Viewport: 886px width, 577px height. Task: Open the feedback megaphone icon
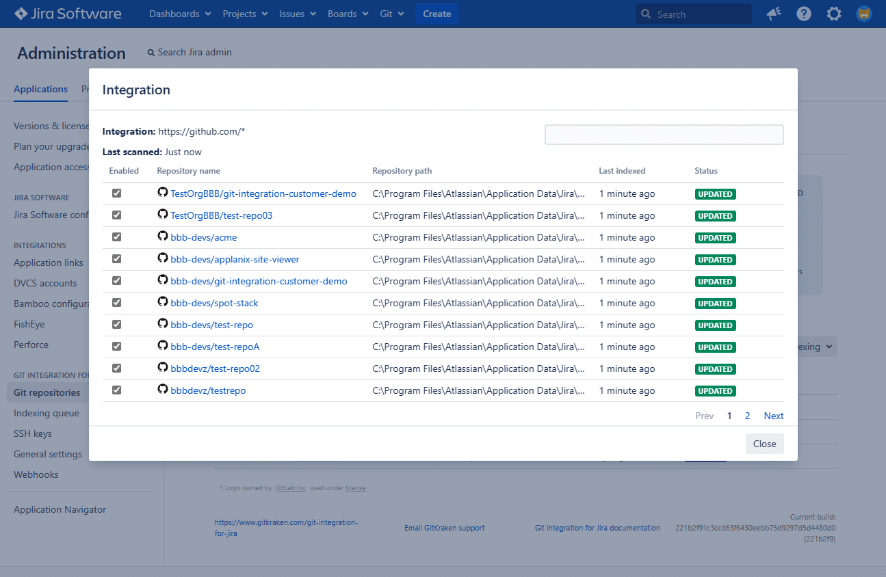click(x=774, y=14)
